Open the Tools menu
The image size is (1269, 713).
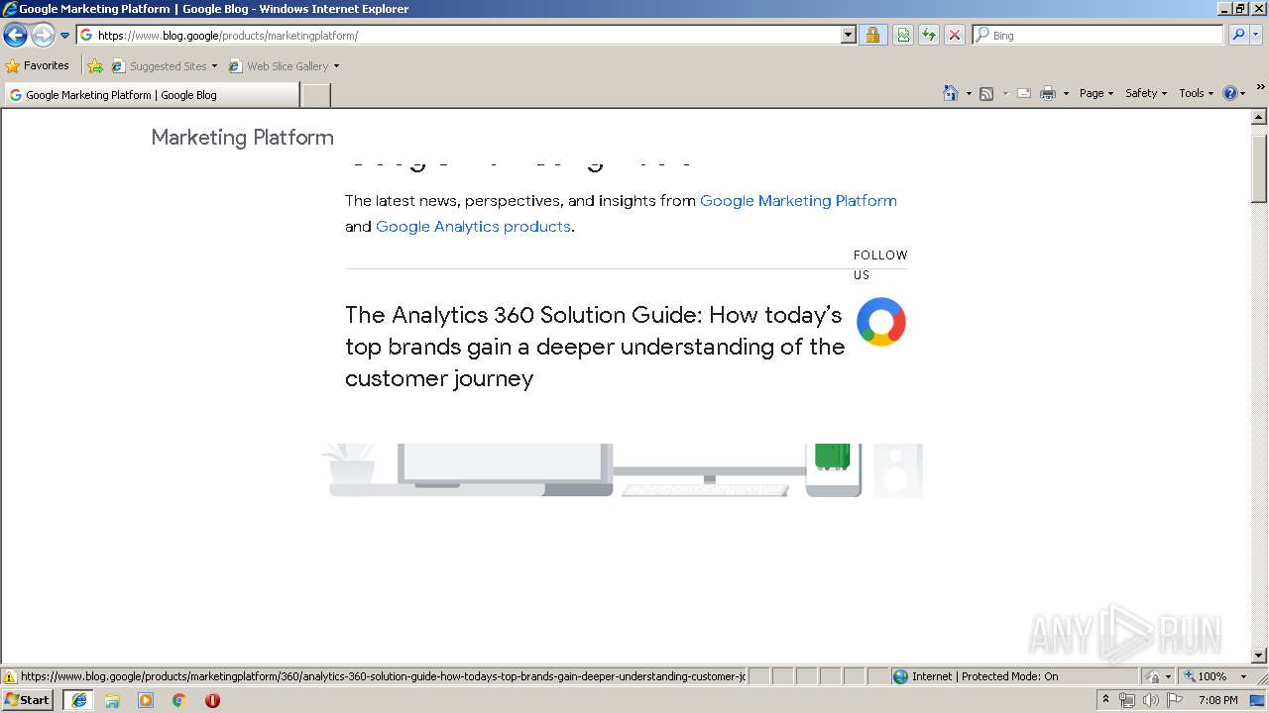tap(1197, 93)
